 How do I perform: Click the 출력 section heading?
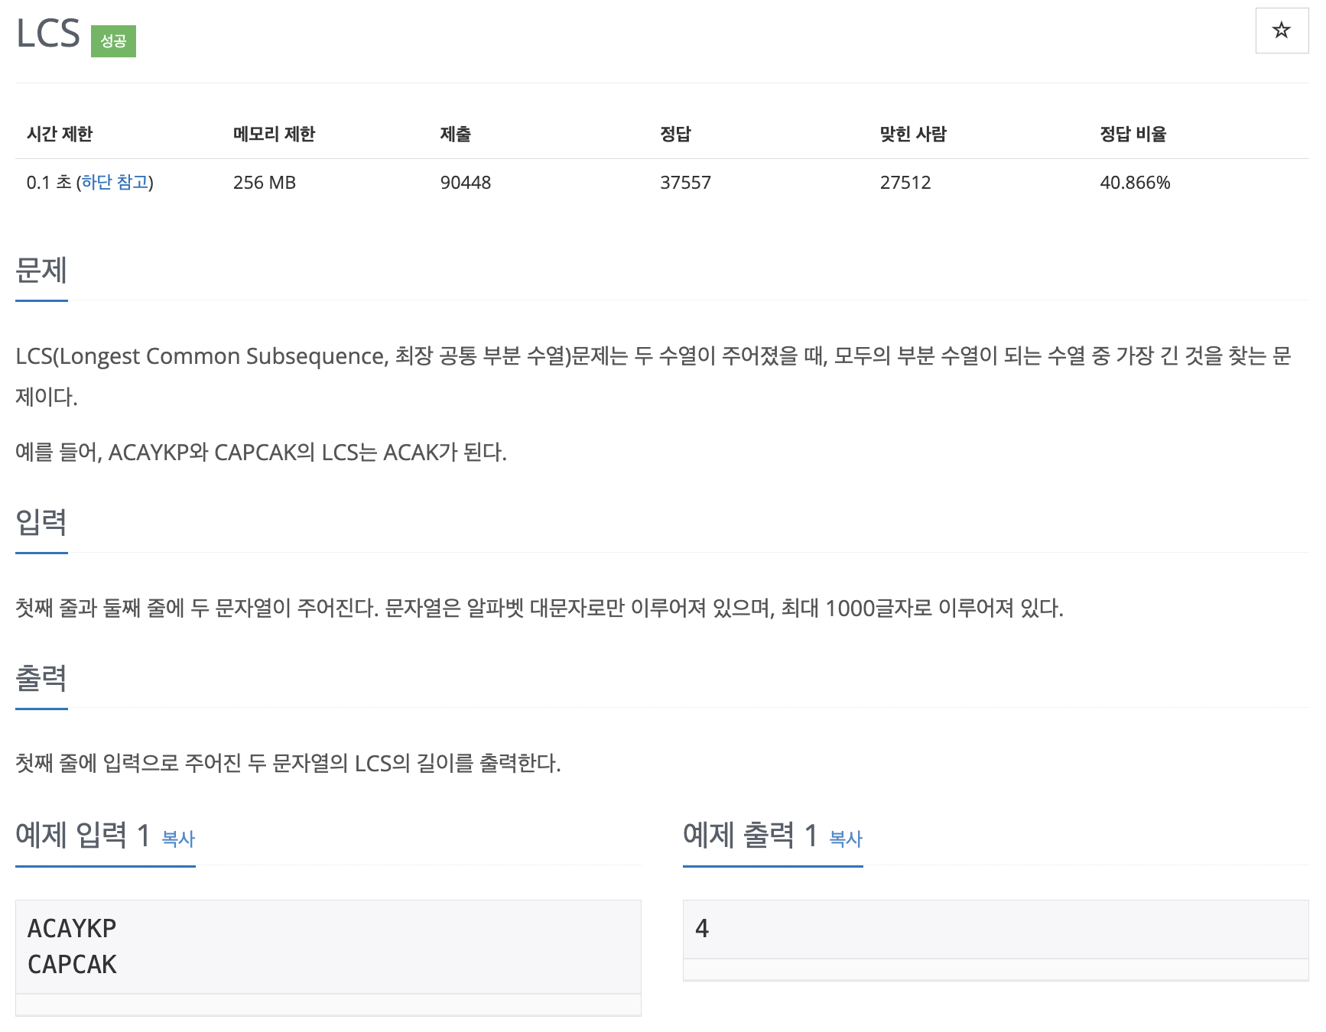41,678
